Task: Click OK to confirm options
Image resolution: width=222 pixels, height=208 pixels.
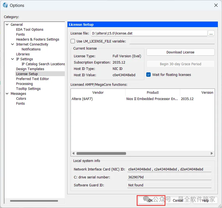Action: 151,200
